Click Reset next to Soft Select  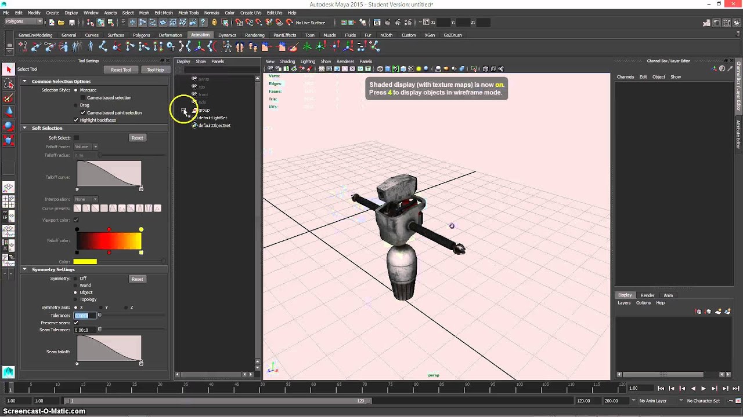[137, 138]
